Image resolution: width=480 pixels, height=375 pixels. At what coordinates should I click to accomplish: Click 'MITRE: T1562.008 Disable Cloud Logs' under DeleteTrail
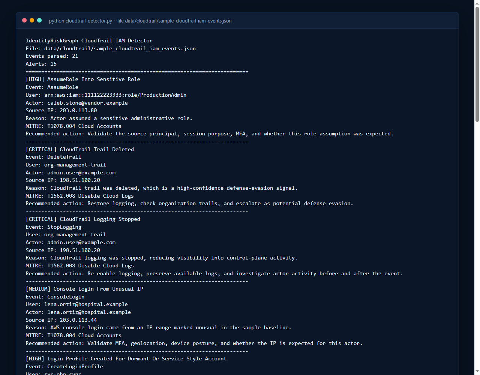pos(80,196)
